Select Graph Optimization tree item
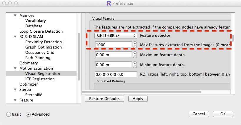The height and width of the screenshot is (125, 241). (x=43, y=47)
